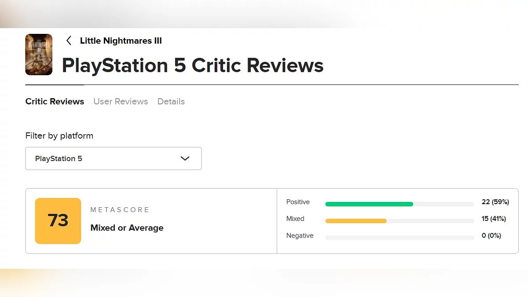
Task: Open the Little Nightmares III cover thumbnail
Action: point(39,55)
